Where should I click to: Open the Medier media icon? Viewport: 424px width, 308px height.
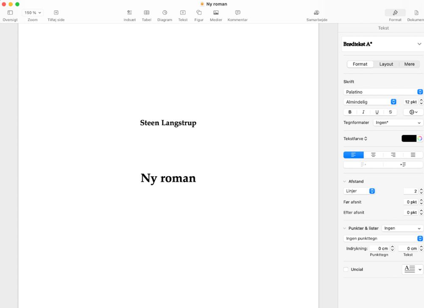coord(216,13)
